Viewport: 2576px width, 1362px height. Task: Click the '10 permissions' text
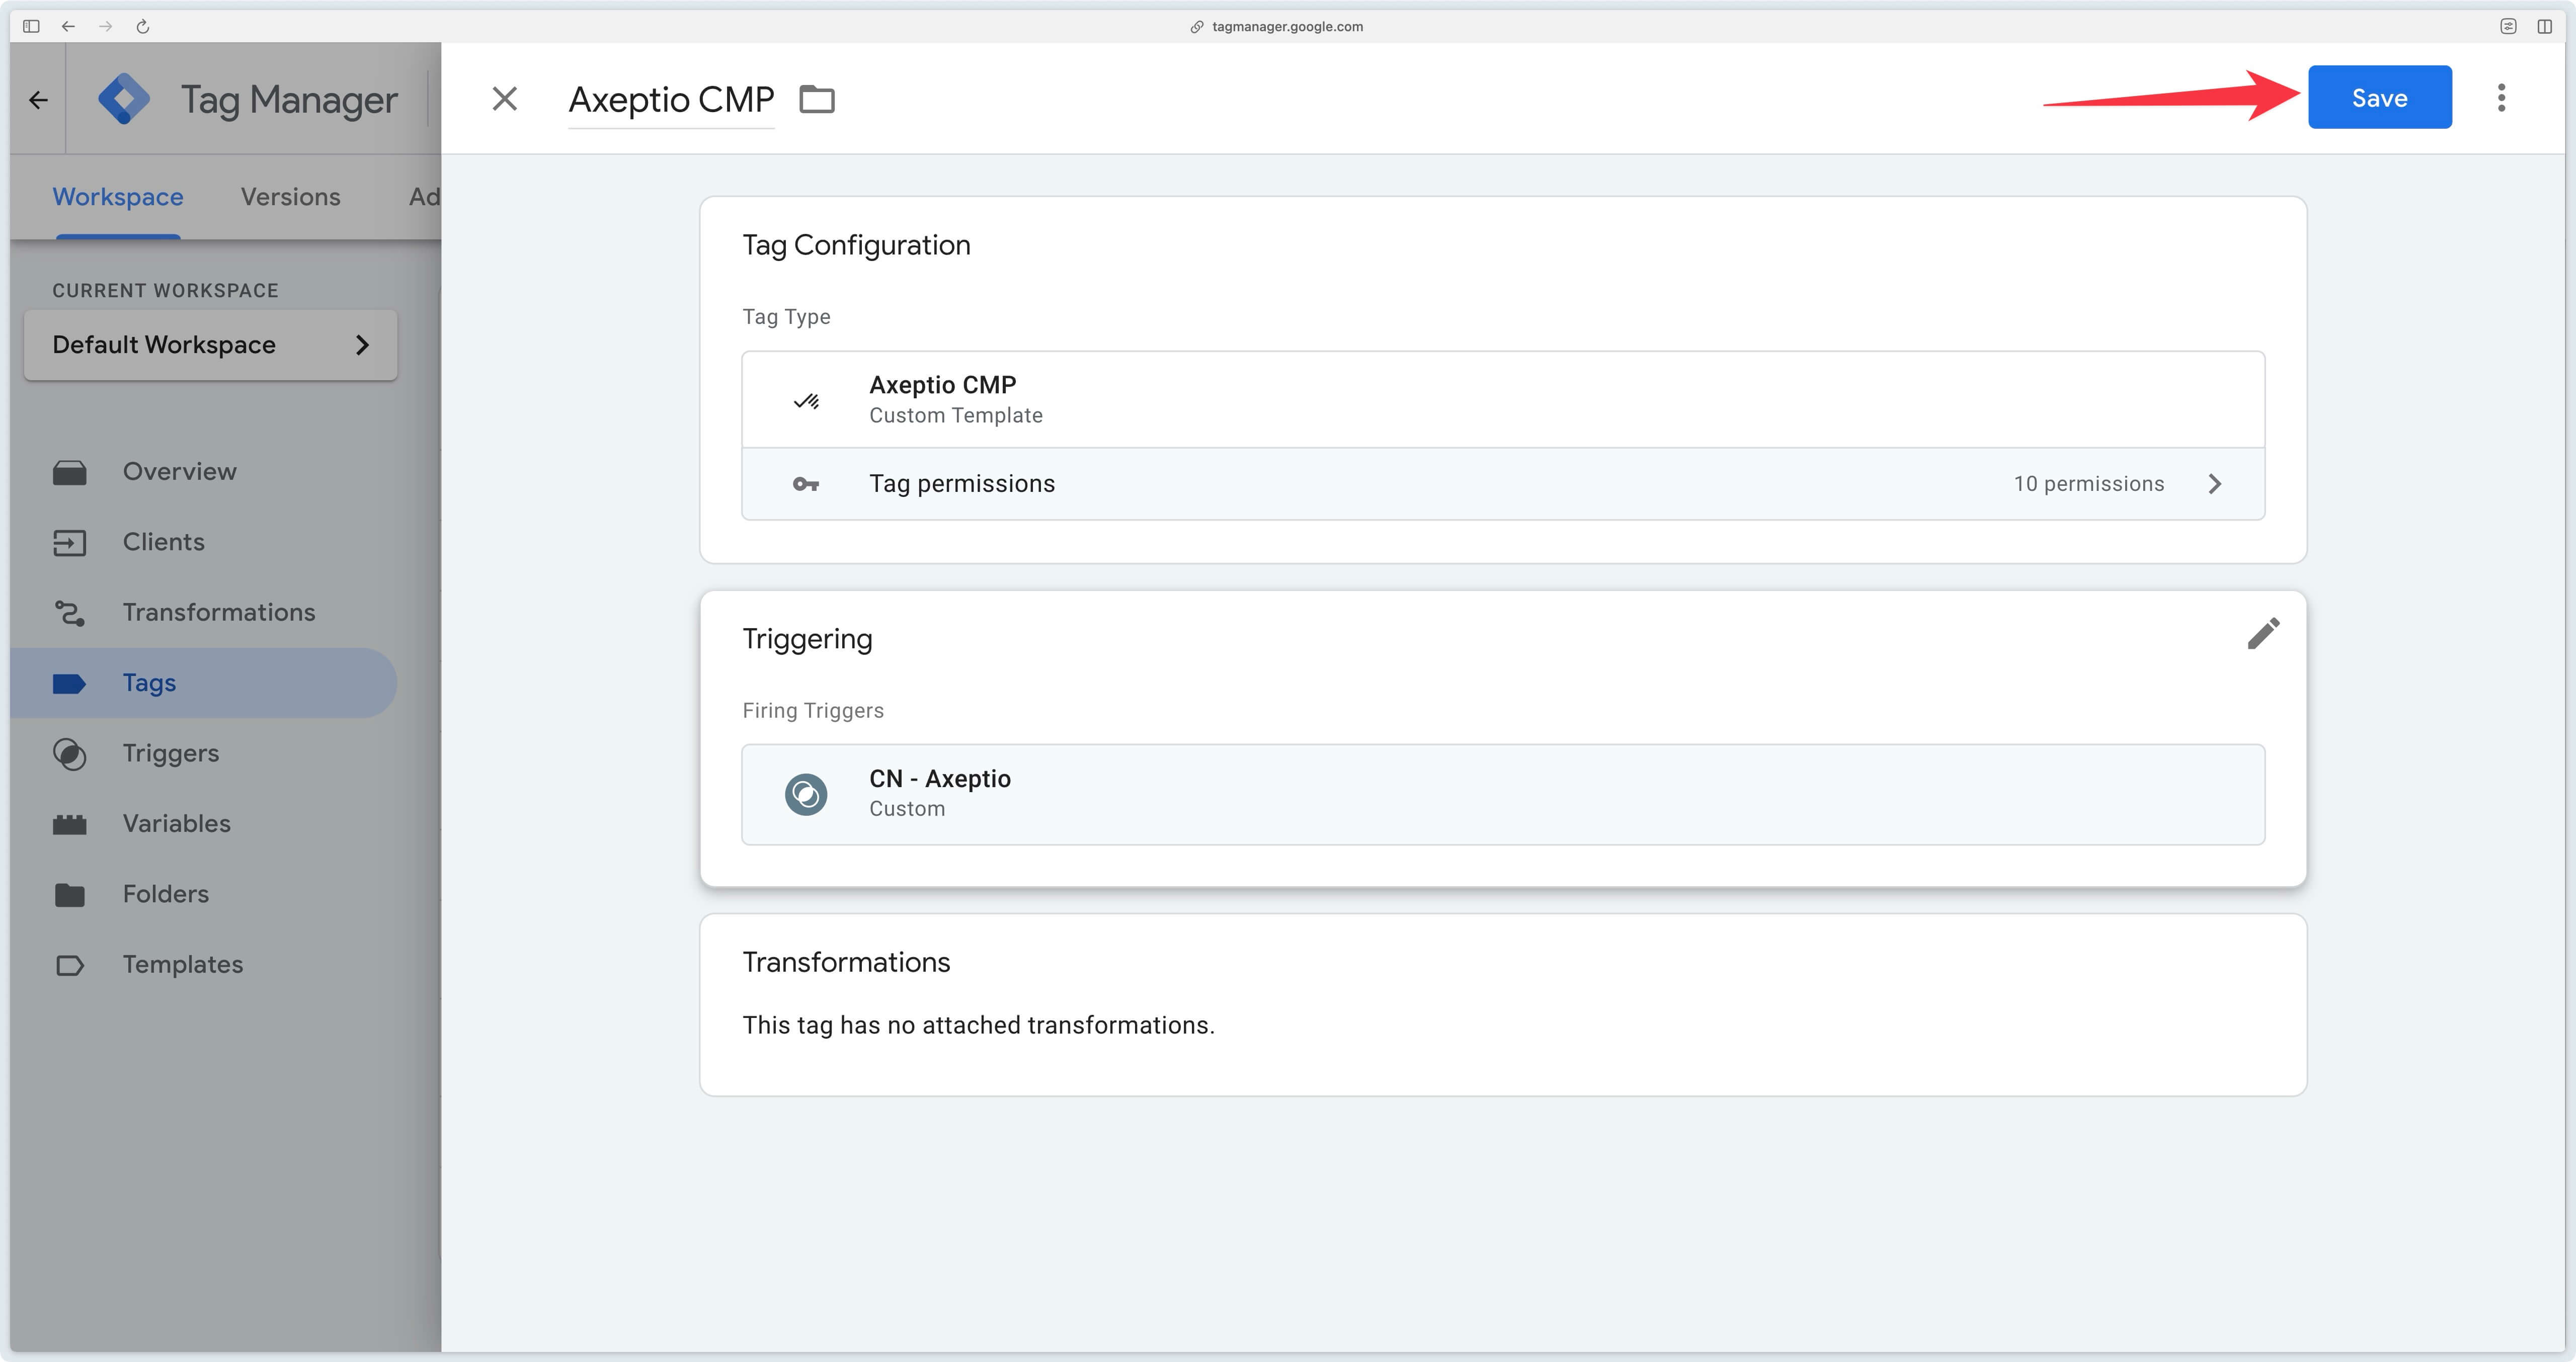[2088, 484]
